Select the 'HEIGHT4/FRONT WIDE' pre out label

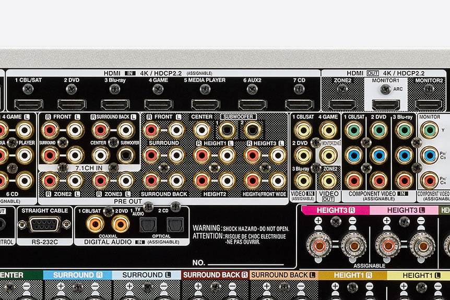[x=264, y=194]
